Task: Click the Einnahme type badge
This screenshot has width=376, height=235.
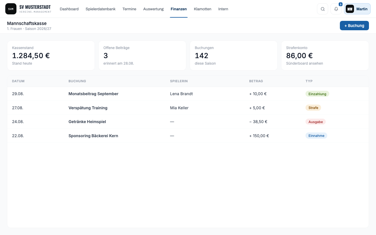Action: click(x=316, y=136)
